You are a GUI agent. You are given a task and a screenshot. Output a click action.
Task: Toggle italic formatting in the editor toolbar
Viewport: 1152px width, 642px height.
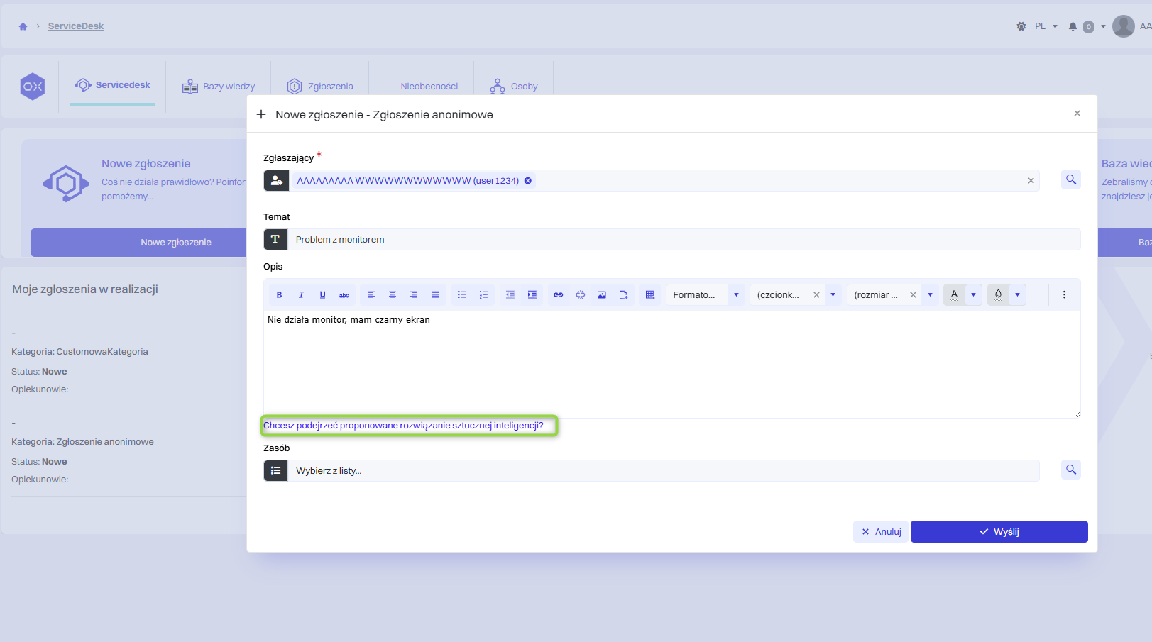(x=301, y=295)
